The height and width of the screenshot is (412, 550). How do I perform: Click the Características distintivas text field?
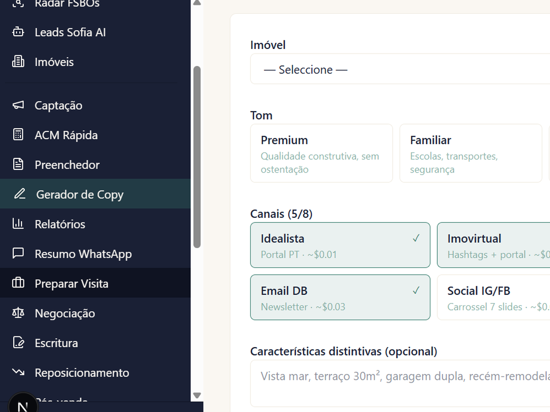[x=400, y=383]
